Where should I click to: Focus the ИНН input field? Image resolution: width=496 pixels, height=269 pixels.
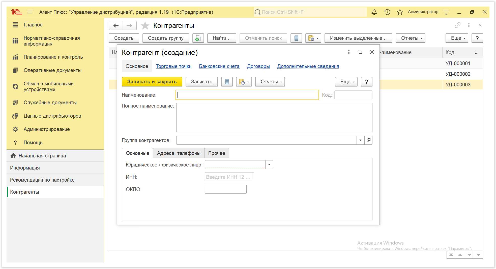coord(229,177)
